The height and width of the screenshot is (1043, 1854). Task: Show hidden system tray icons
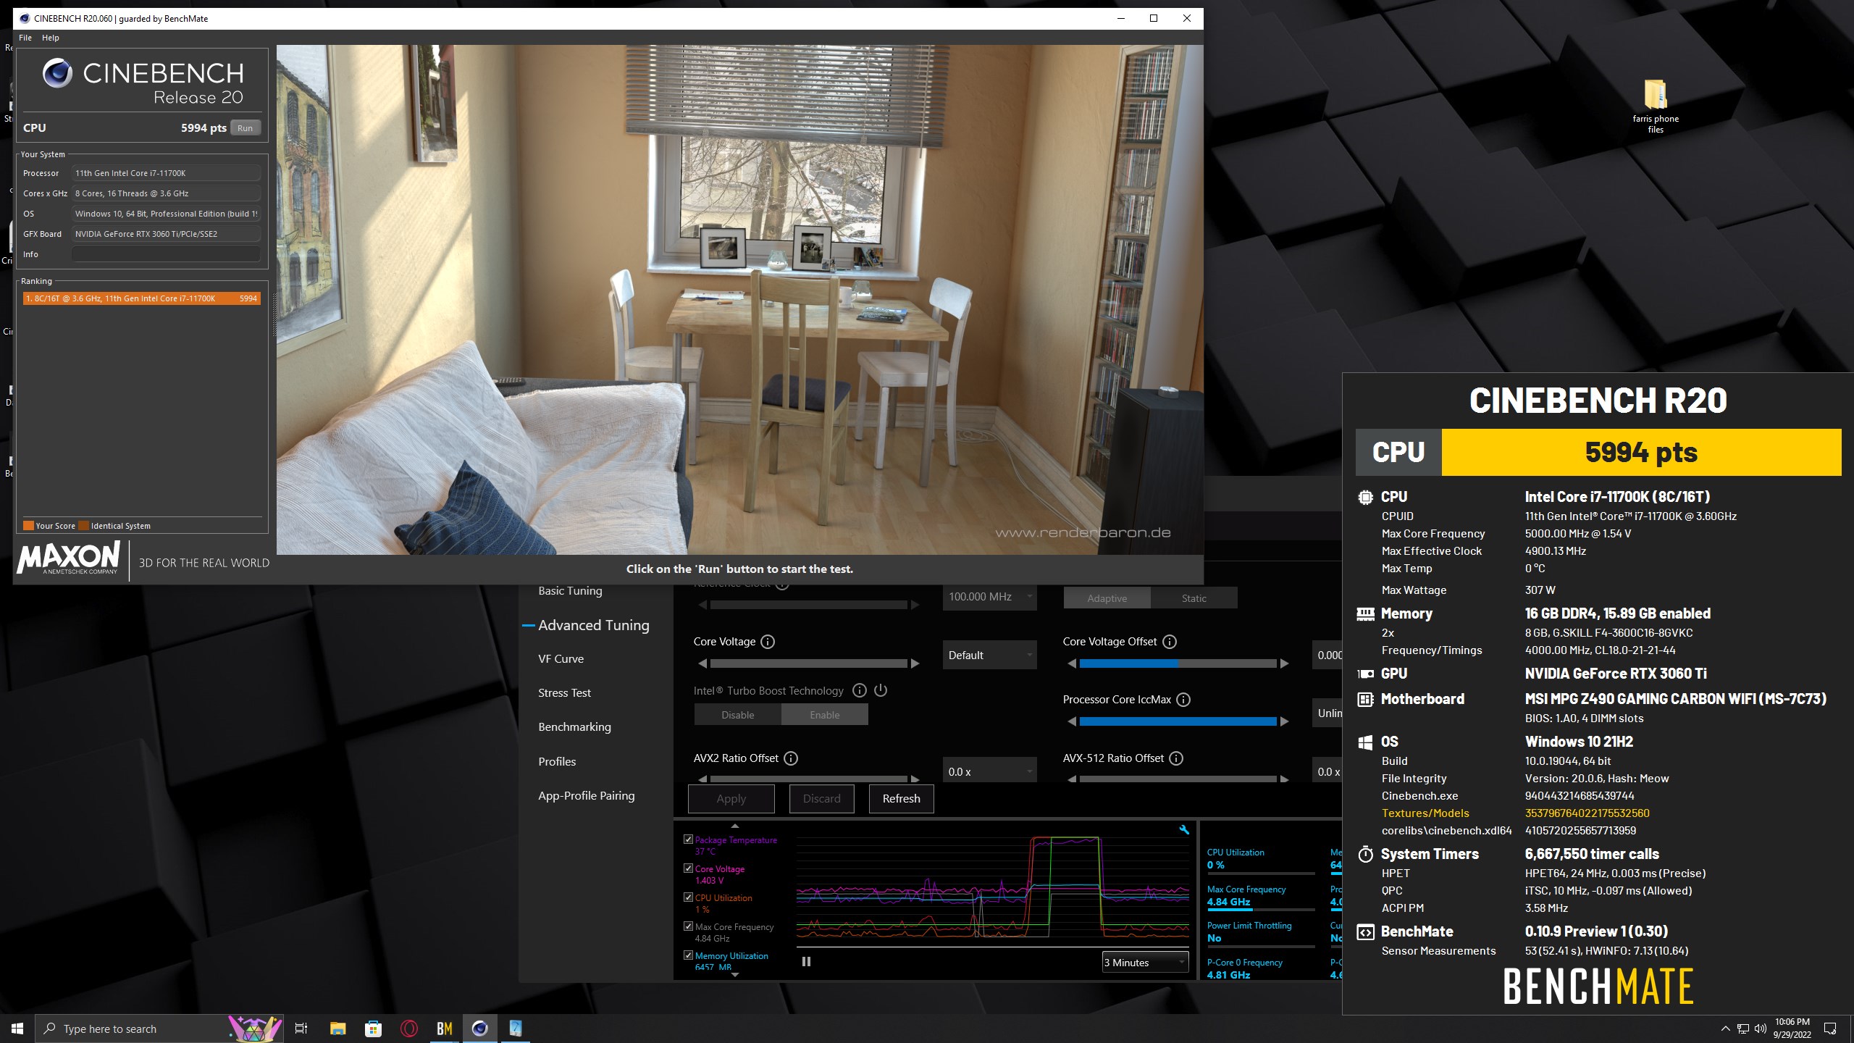[1725, 1029]
